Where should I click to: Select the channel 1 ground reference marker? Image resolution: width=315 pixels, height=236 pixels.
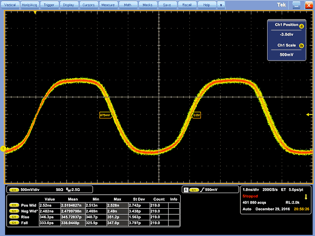[3, 149]
